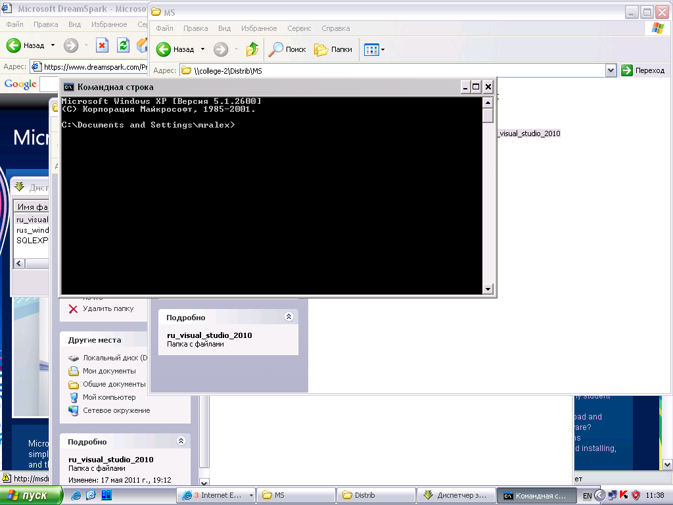Stop page loading in Internet Explorer
673x505 pixels.
[102, 45]
